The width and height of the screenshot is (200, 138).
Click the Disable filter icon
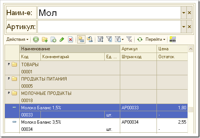point(129,39)
